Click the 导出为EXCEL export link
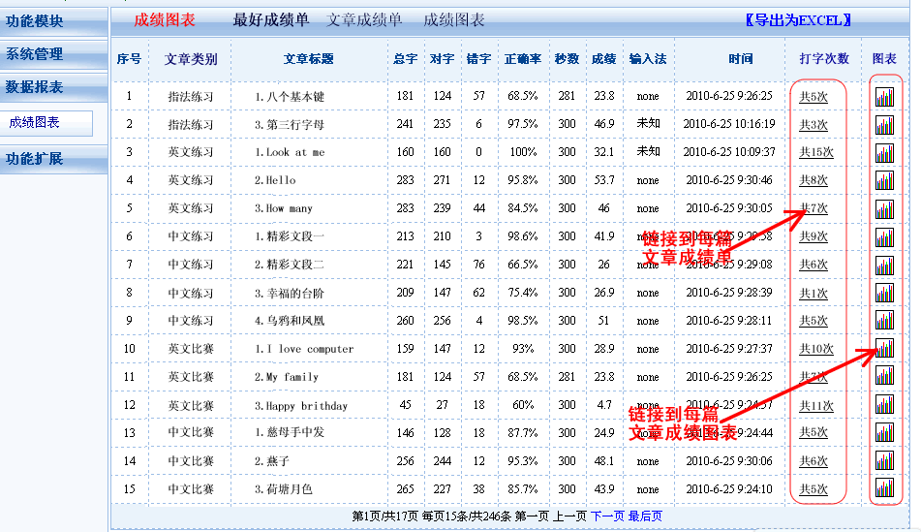921x532 pixels. [x=799, y=20]
